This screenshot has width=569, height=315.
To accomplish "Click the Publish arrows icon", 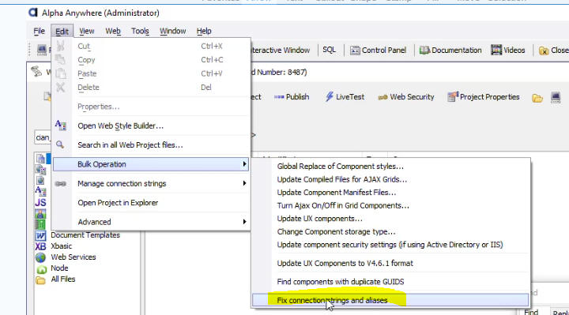I will [x=279, y=97].
